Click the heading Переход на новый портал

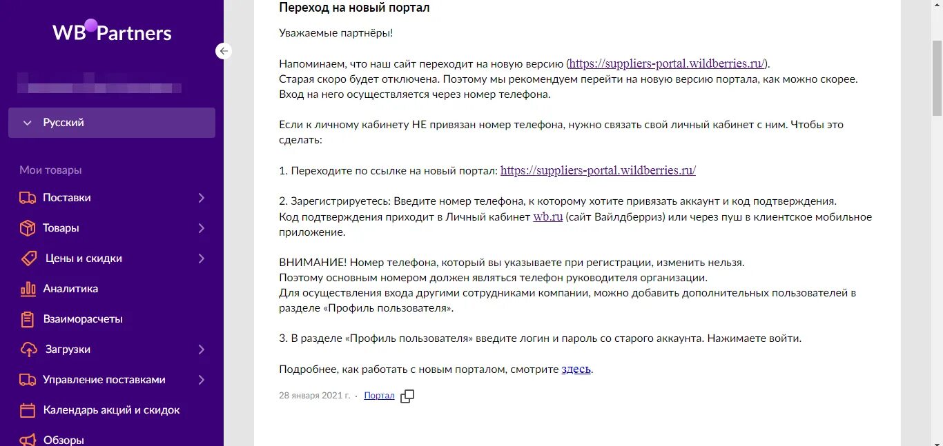coord(354,8)
